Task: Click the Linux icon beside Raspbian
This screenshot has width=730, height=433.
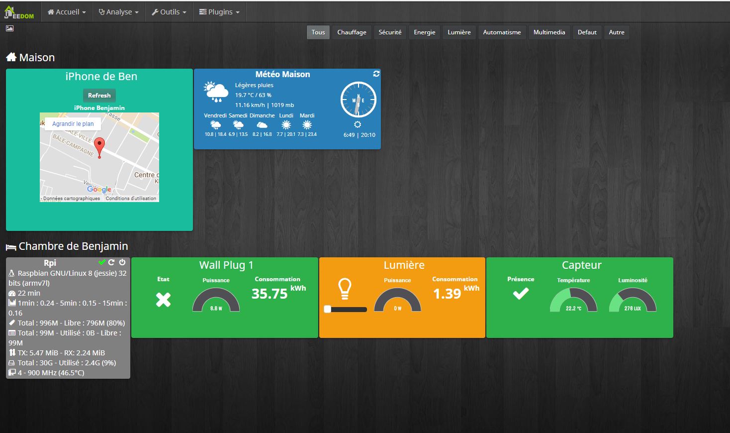Action: point(12,273)
